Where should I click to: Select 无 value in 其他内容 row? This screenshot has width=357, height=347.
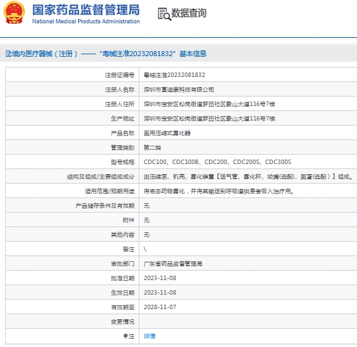pyautogui.click(x=146, y=235)
